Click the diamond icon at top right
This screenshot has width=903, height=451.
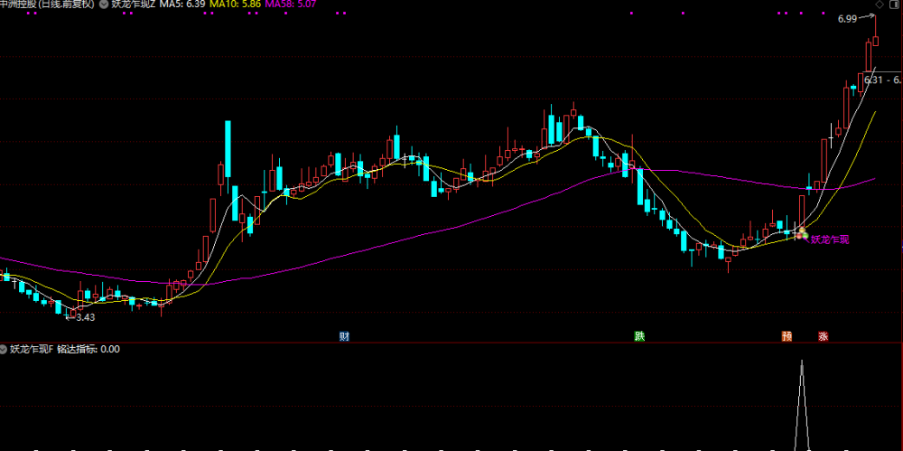tap(880, 5)
